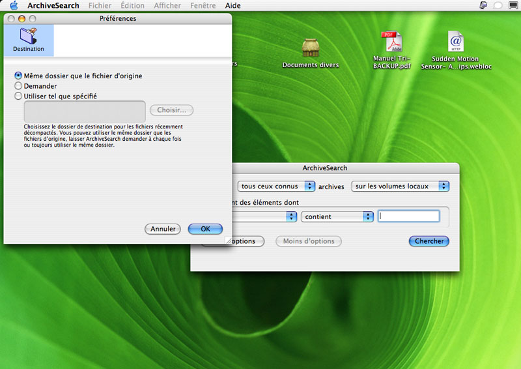Open the Documents divers desktop folder

coord(311,53)
